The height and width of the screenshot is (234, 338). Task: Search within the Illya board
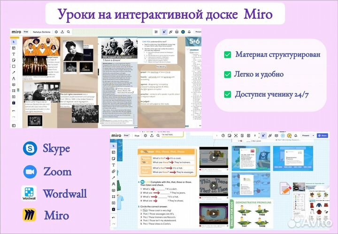pyautogui.click(x=158, y=136)
